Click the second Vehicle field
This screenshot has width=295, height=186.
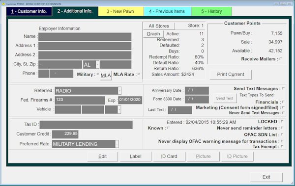coord(93,109)
